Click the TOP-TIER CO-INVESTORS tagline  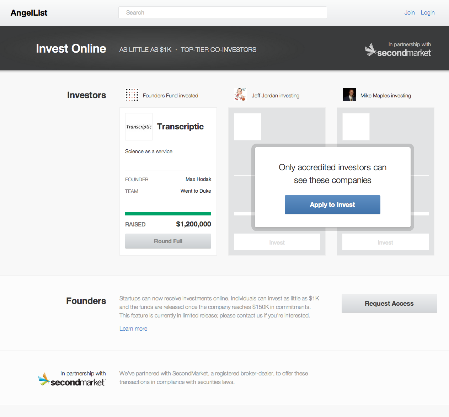coord(219,50)
